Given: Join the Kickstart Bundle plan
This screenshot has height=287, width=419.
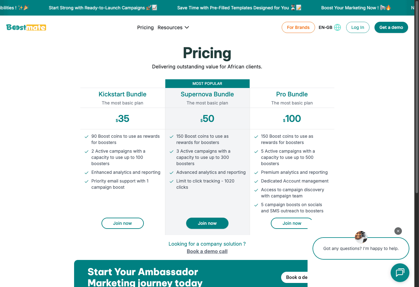Looking at the screenshot, I should [x=122, y=223].
